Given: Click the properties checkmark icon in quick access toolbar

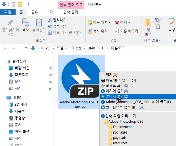Looking at the screenshot, I should point(14,5).
